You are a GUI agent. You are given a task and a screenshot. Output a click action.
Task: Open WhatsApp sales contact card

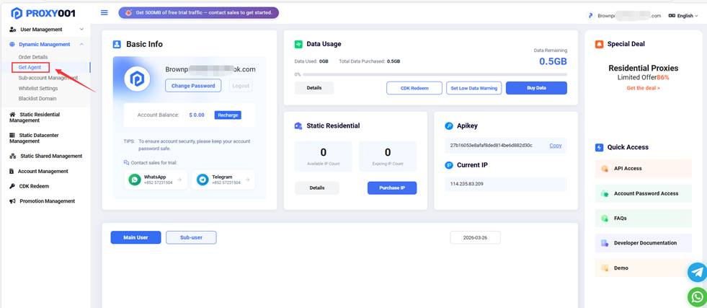click(156, 180)
